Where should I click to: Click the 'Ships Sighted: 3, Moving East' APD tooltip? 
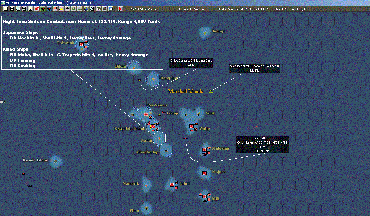(x=191, y=63)
